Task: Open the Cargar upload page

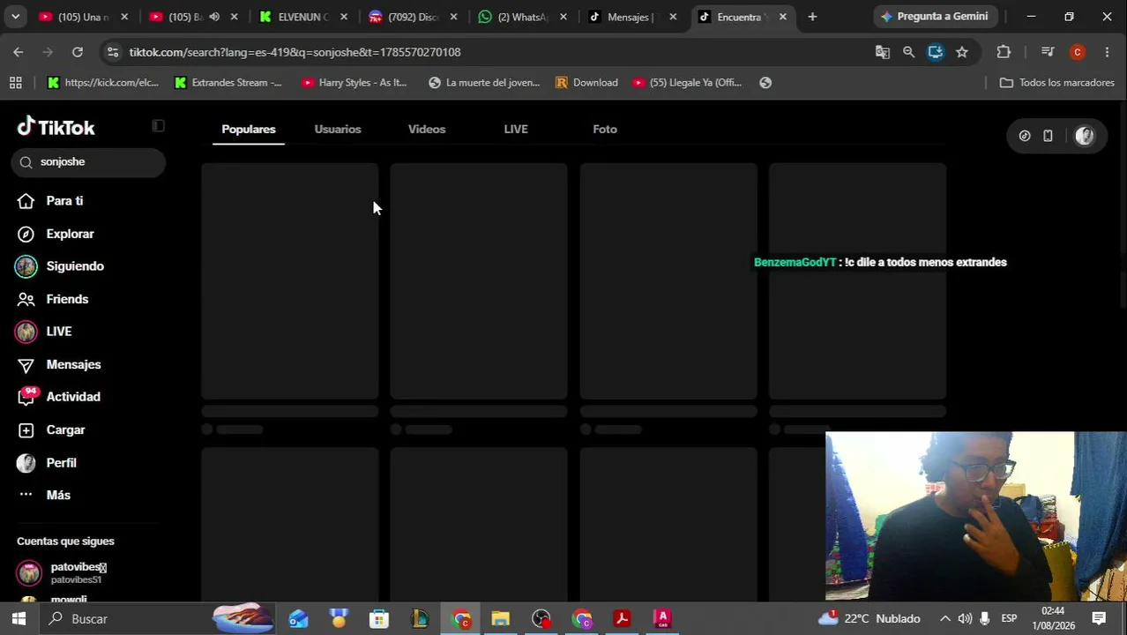Action: (65, 430)
